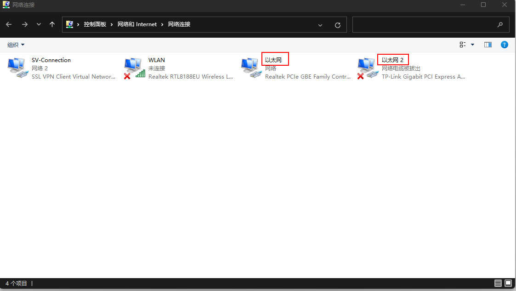Expand chevron after 网络和 Internet breadcrumb
This screenshot has width=516, height=291.
tap(162, 25)
